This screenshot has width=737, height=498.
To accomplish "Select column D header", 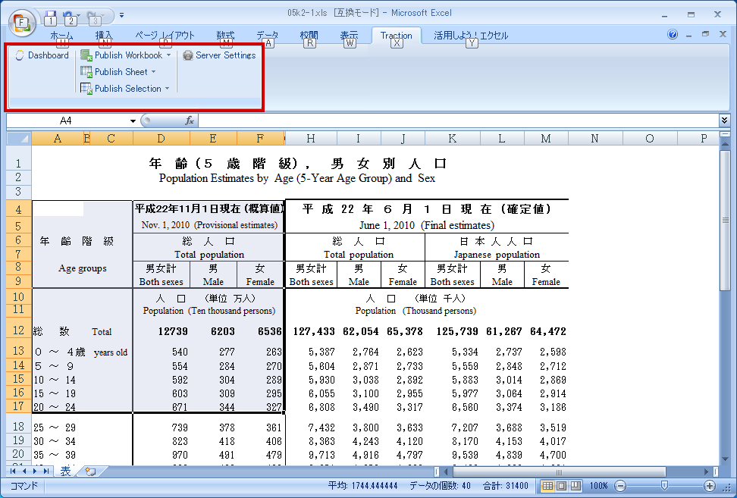I will [x=162, y=138].
